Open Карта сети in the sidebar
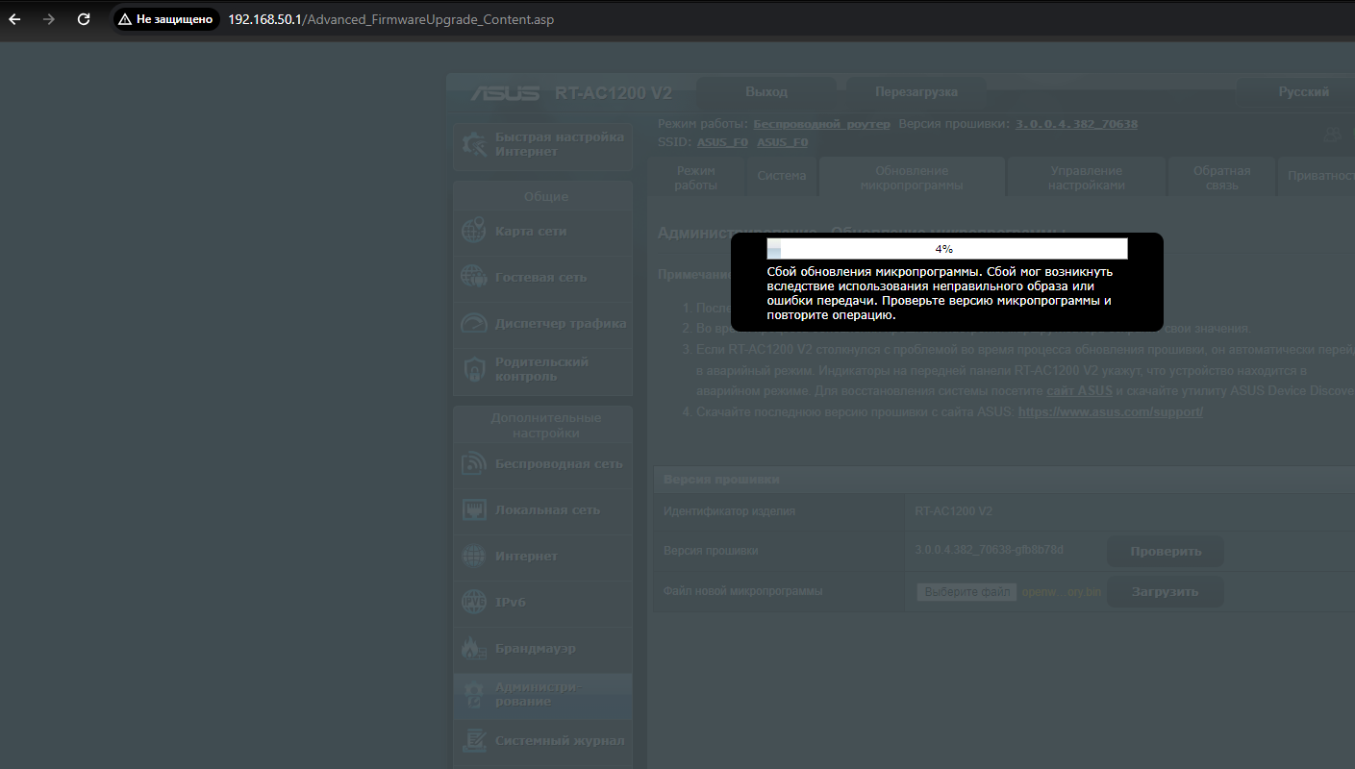 tap(542, 232)
